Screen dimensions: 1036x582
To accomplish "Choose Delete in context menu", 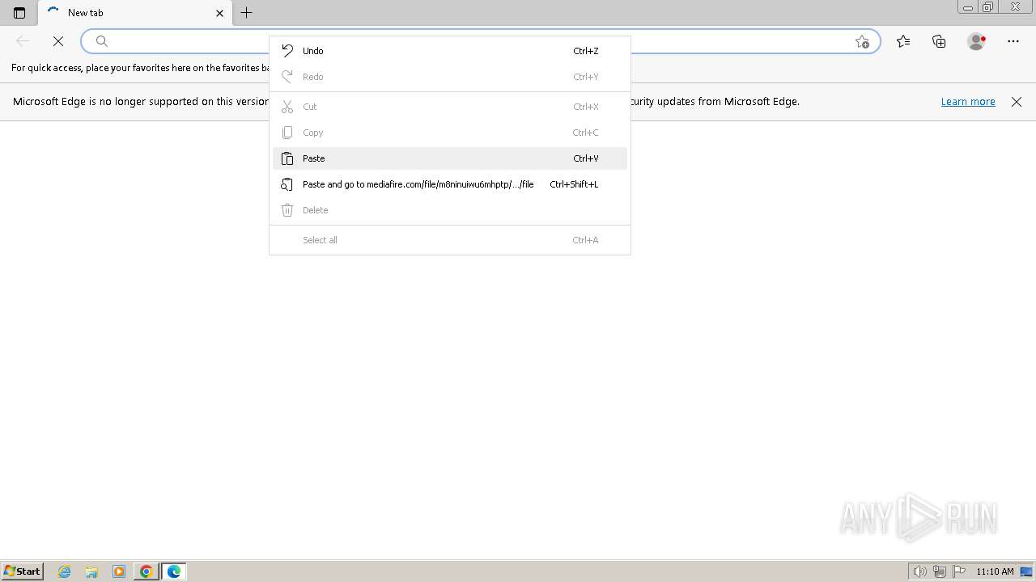I will tap(450, 210).
